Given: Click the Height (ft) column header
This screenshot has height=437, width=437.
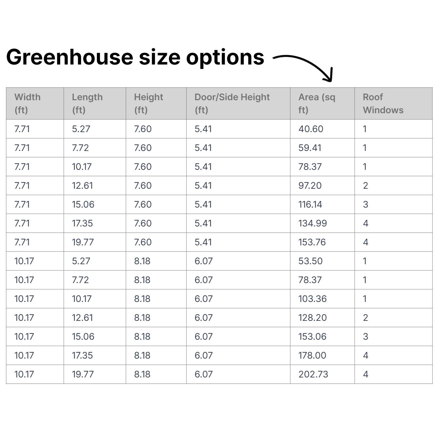Looking at the screenshot, I should click(x=149, y=103).
